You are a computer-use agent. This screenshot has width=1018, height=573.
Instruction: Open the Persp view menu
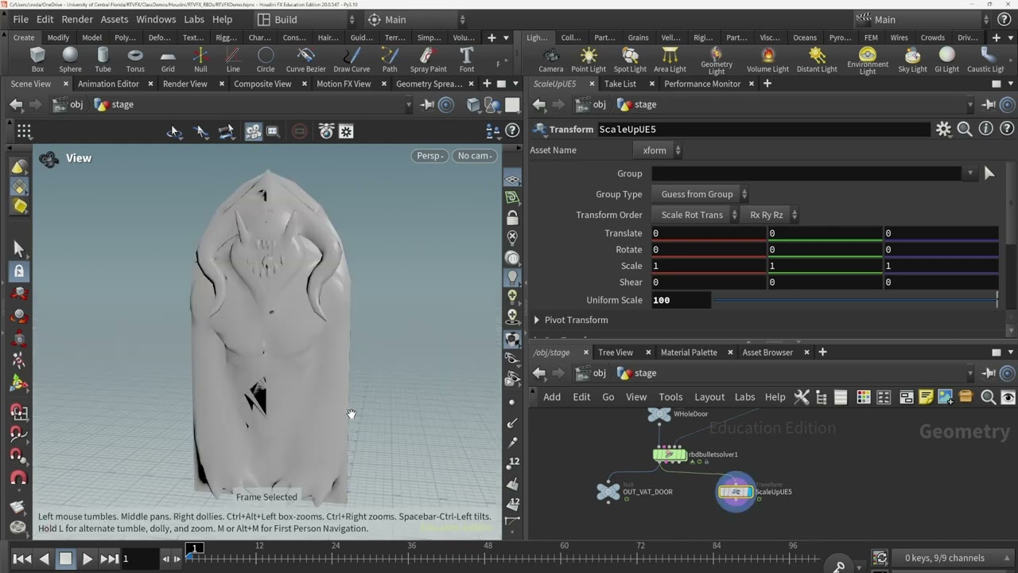(x=430, y=156)
